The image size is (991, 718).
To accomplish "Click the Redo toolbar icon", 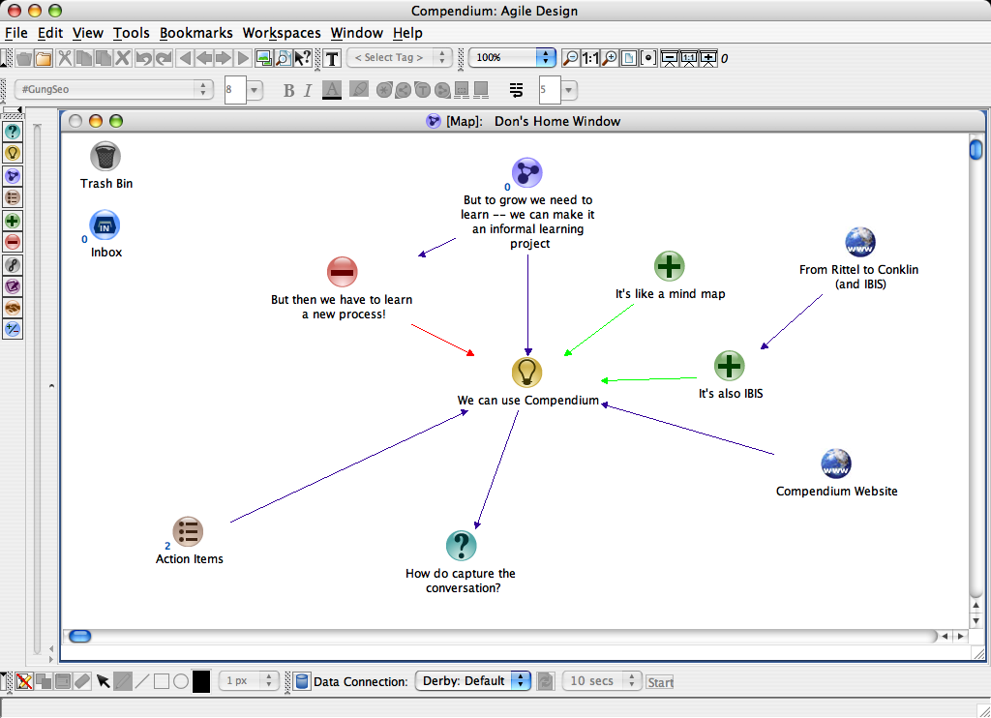I will coord(164,58).
